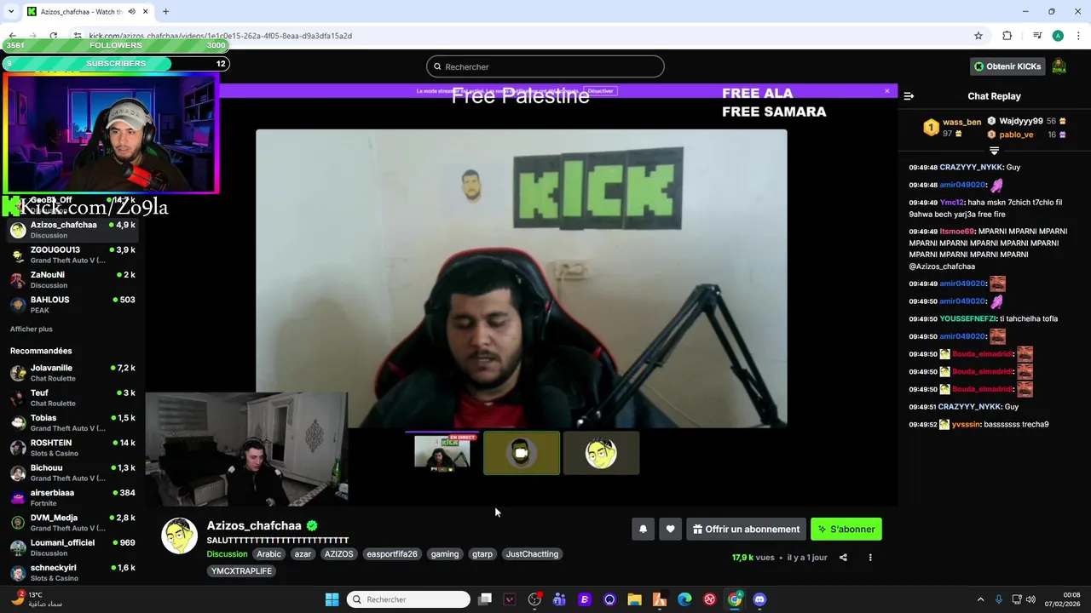Screen dimensions: 1091x613
Task: Open Microsoft Teams from the taskbar
Action: (x=559, y=599)
